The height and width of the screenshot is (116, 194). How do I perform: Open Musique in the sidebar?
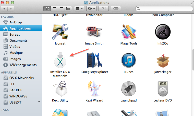[21, 53]
